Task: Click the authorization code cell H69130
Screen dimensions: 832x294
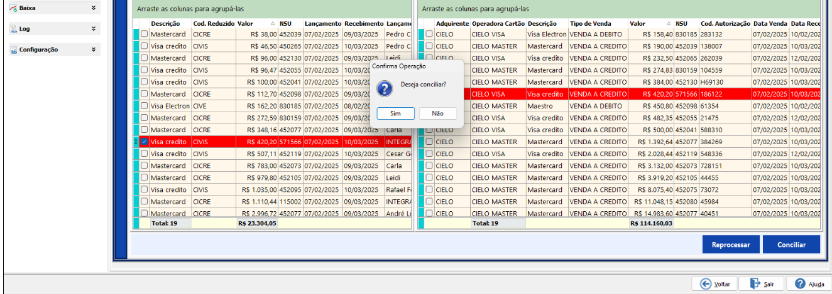Action: (x=725, y=82)
